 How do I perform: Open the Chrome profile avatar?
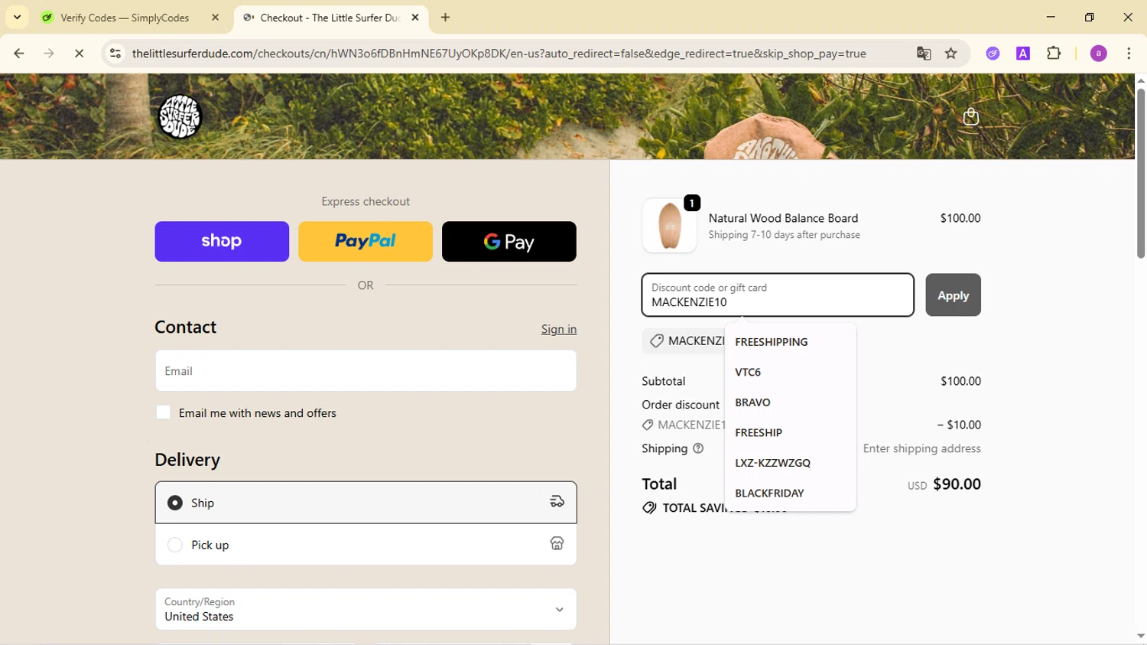coord(1099,54)
